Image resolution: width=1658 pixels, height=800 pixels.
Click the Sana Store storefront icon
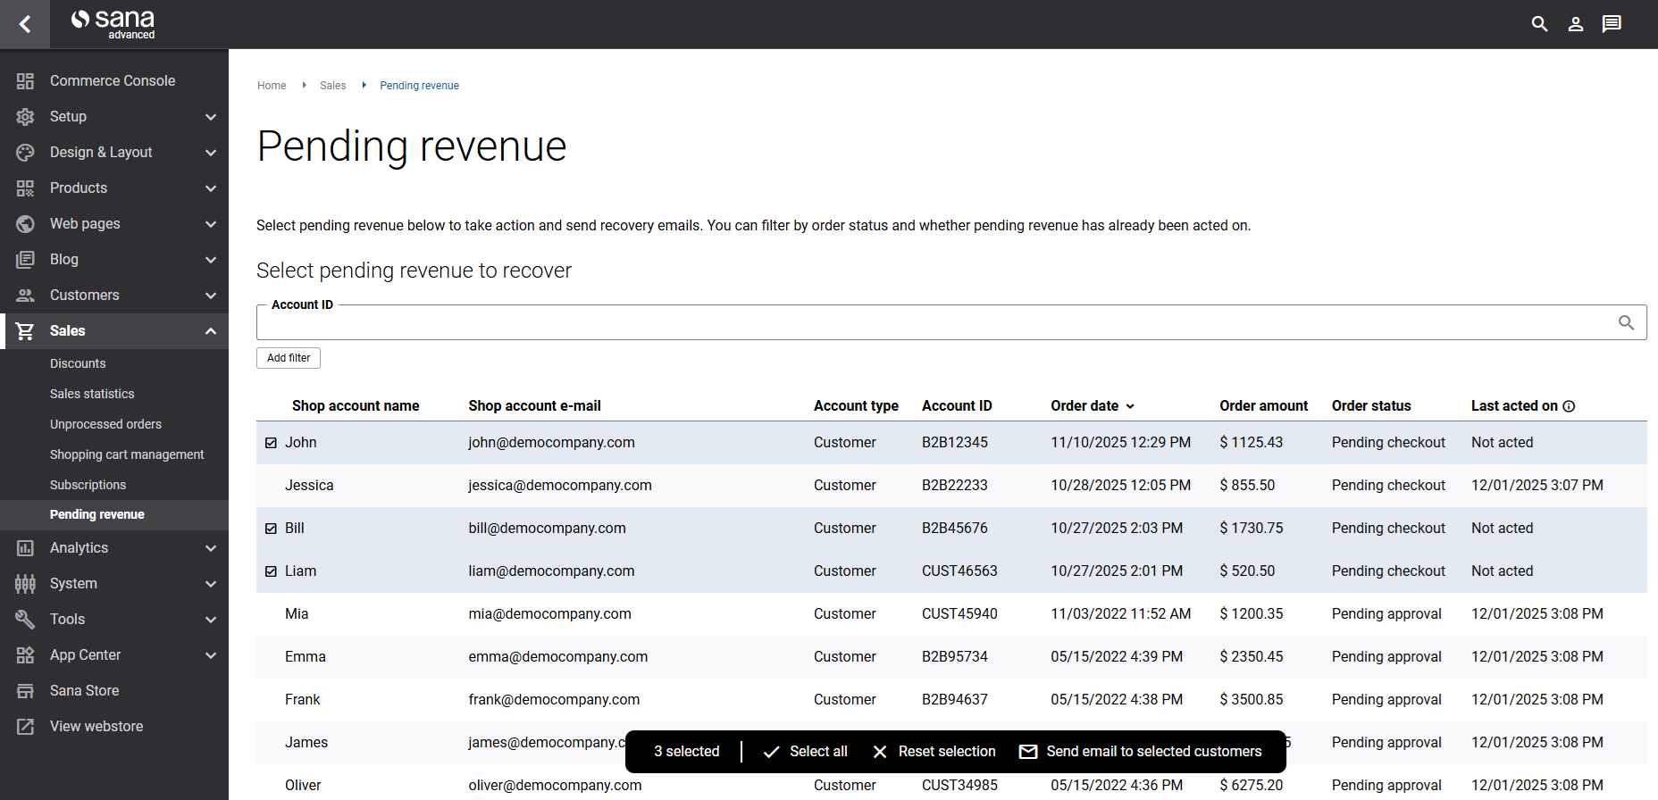(25, 691)
